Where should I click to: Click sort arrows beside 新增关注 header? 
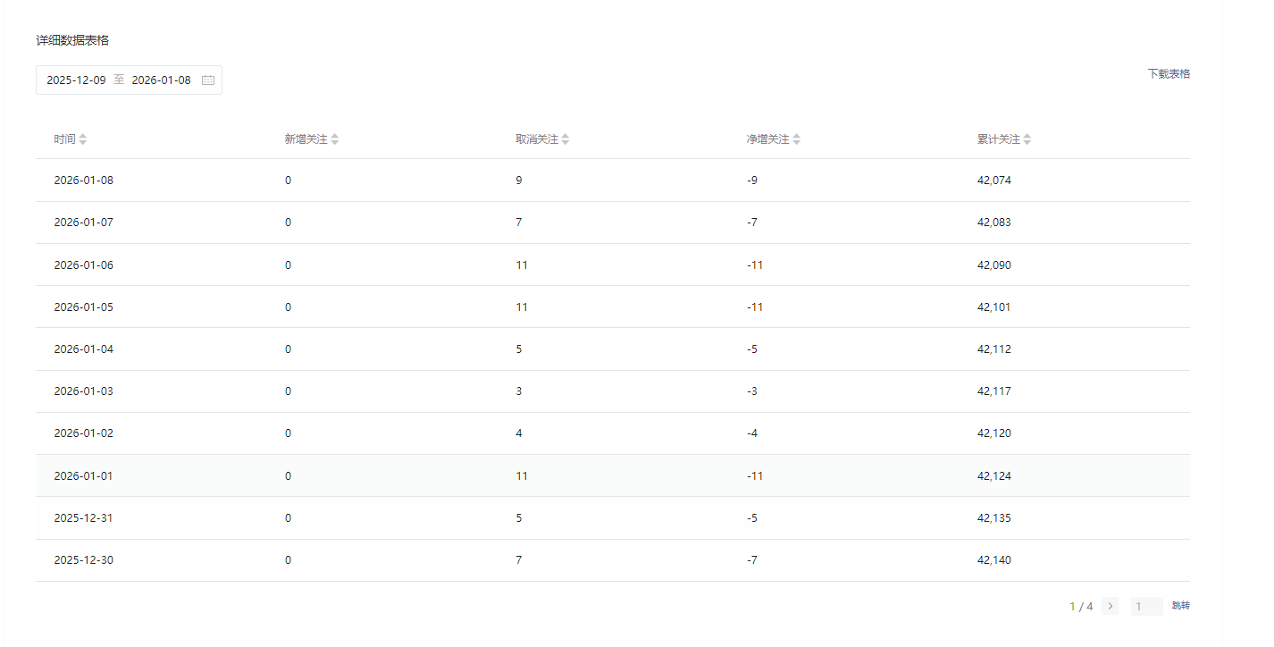tap(335, 139)
